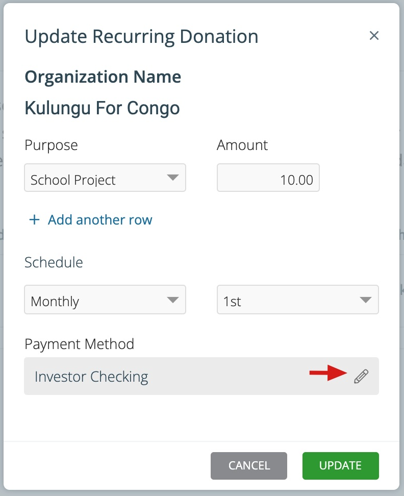
Task: Click the plus icon beside Add another row
Action: point(34,219)
